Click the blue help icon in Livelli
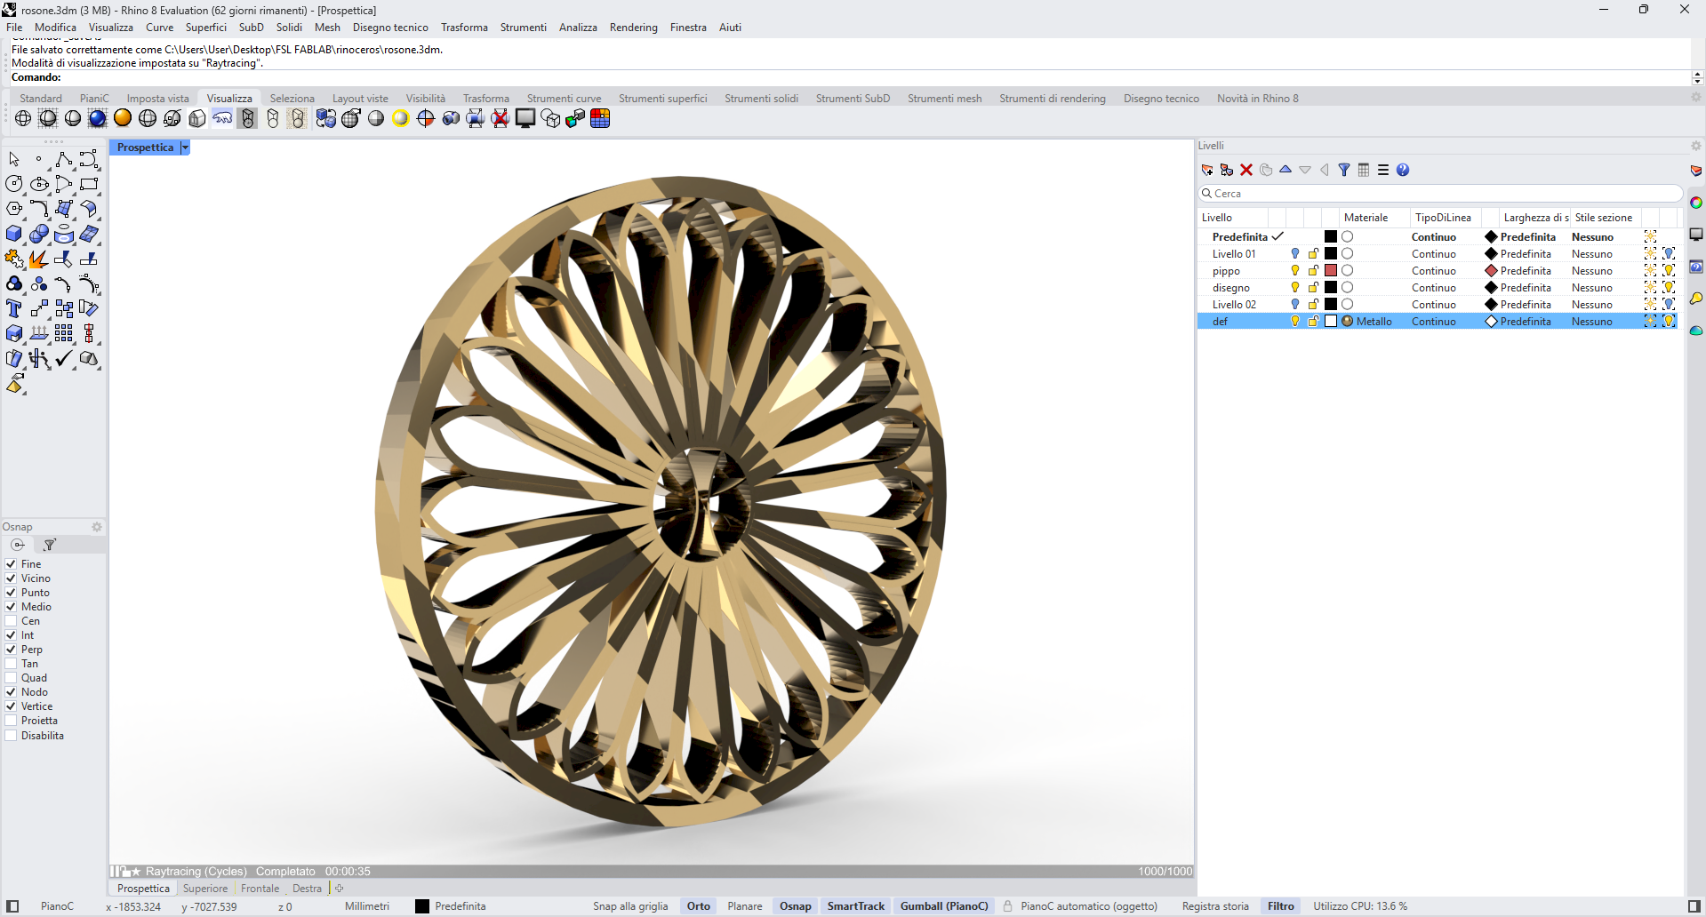The height and width of the screenshot is (917, 1706). coord(1403,170)
